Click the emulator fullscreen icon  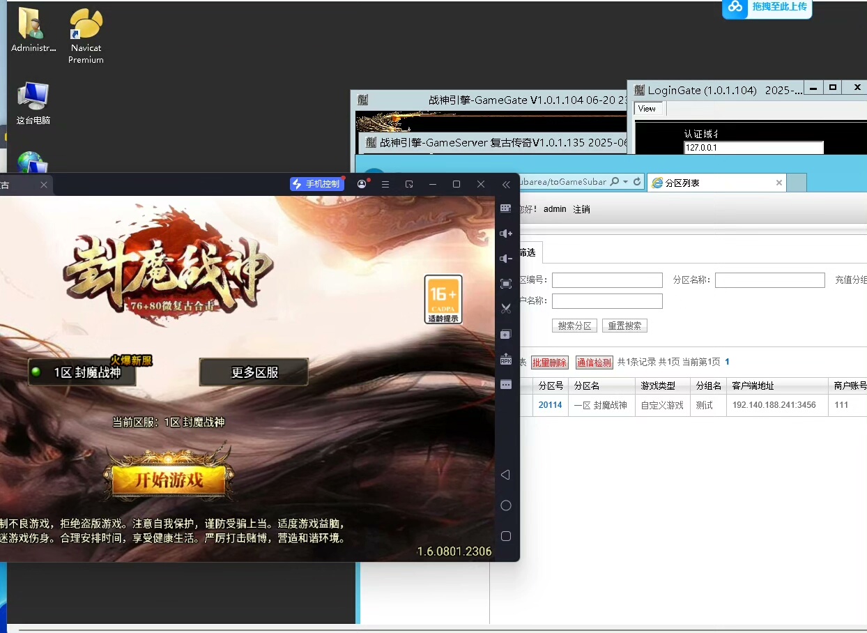click(x=506, y=284)
